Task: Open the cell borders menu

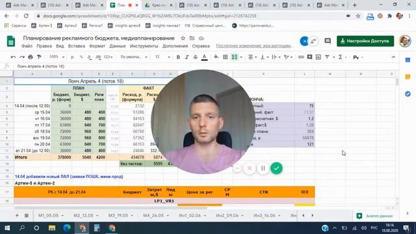Action: tap(226, 57)
